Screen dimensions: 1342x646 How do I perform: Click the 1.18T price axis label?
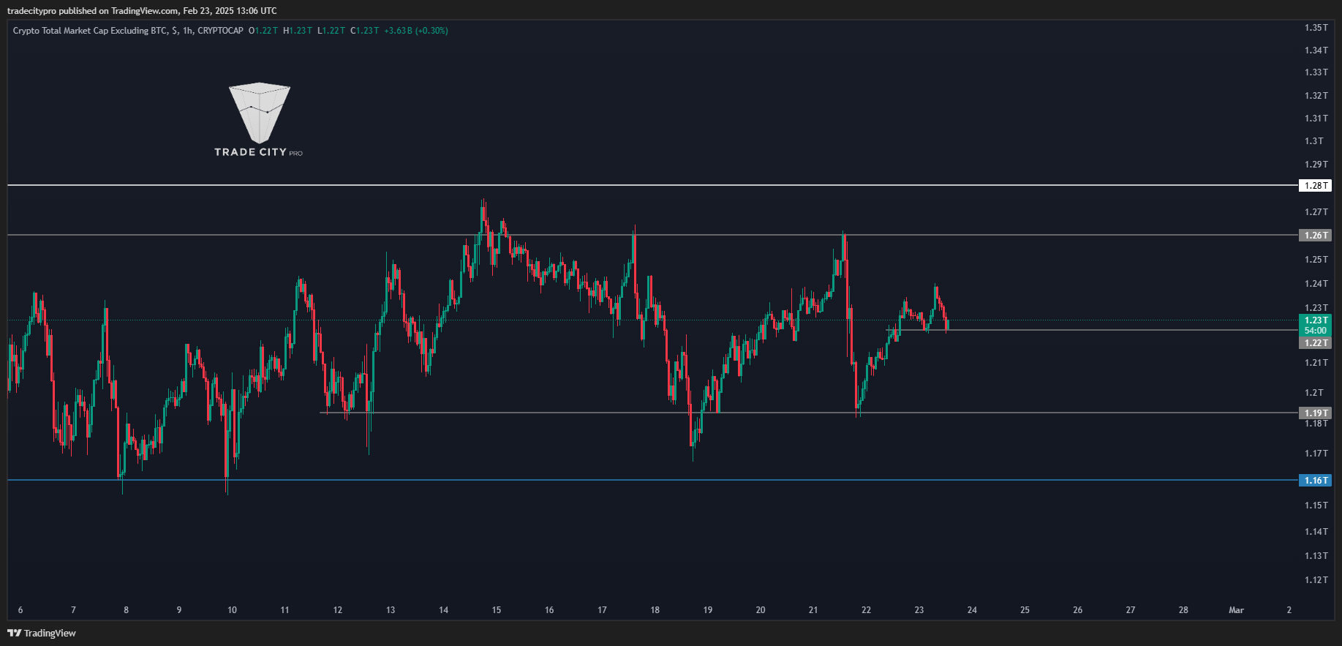point(1316,424)
